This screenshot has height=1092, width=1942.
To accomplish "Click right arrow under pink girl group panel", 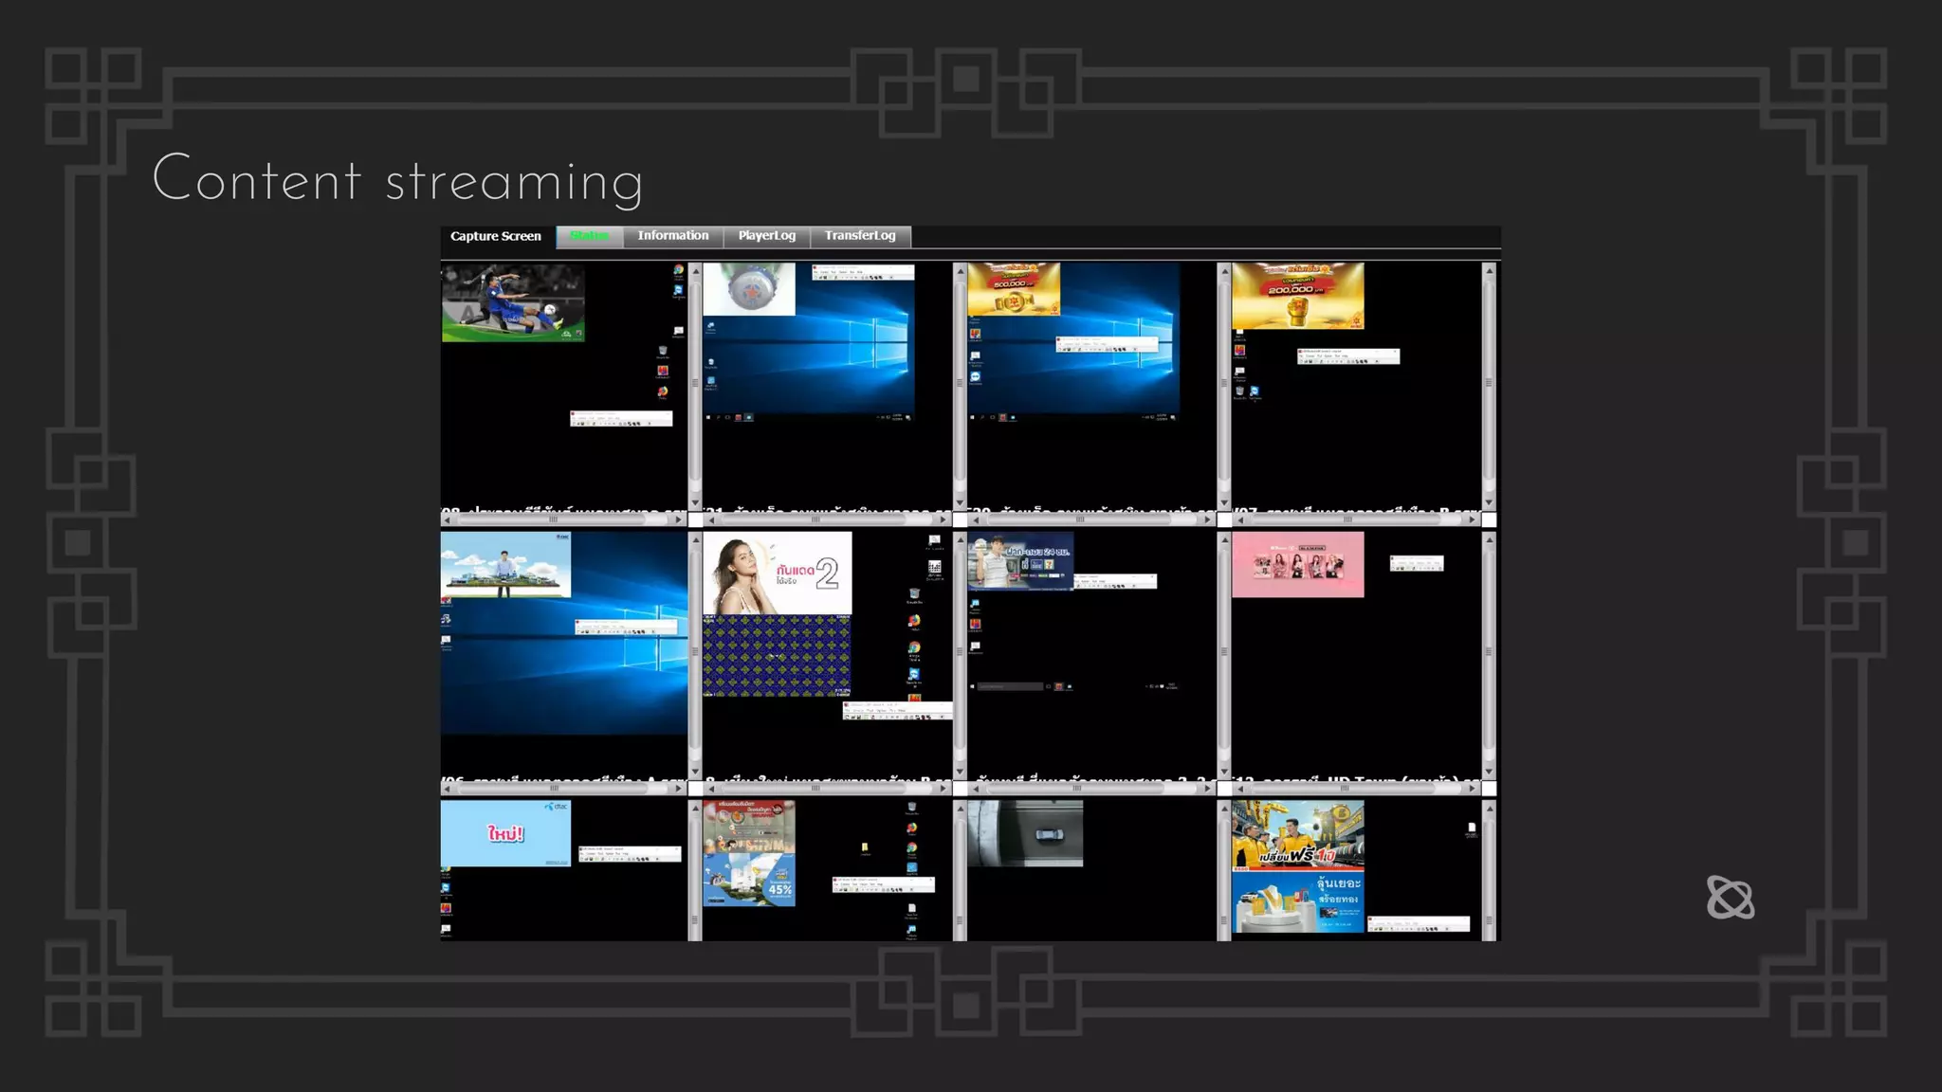I will click(x=1472, y=788).
